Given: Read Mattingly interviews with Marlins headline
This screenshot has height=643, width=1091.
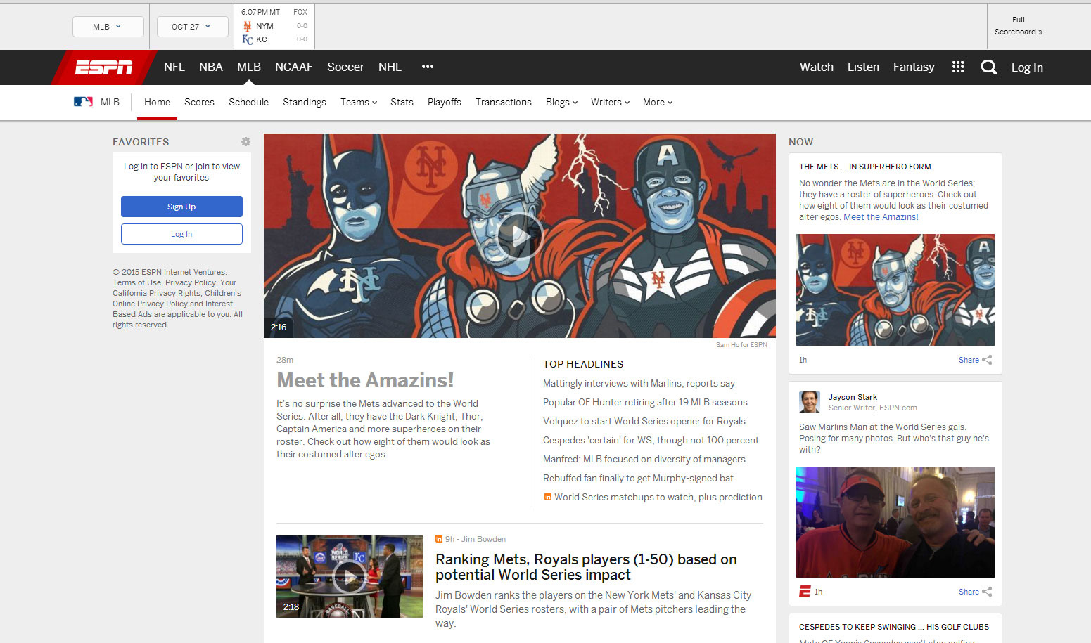Looking at the screenshot, I should click(x=639, y=383).
